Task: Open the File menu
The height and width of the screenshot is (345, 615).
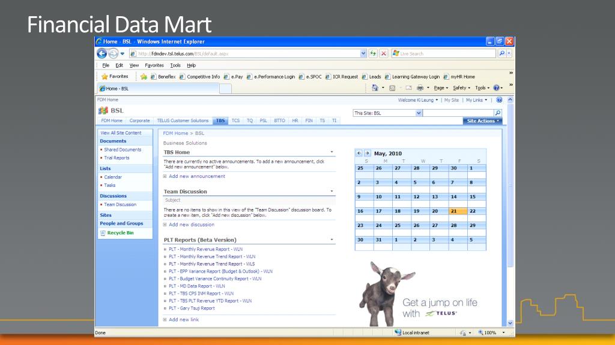Action: pyautogui.click(x=106, y=65)
